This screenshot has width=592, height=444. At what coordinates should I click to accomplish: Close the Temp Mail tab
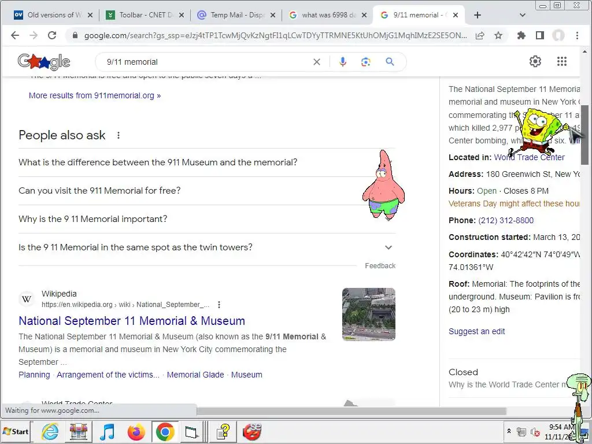273,15
